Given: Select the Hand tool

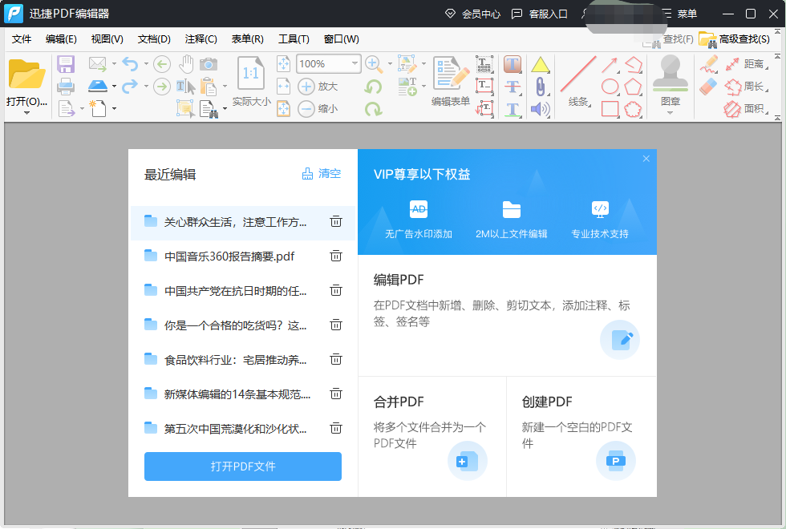Looking at the screenshot, I should [x=186, y=64].
